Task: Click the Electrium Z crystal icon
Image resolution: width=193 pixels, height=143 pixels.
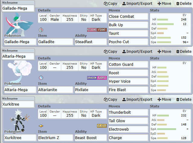Action: (41, 126)
